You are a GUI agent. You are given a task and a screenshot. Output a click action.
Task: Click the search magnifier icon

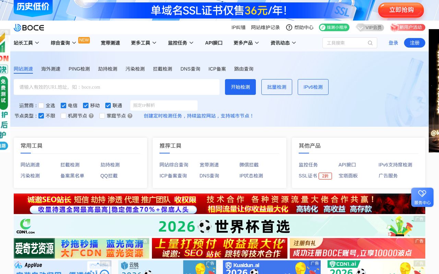point(370,43)
